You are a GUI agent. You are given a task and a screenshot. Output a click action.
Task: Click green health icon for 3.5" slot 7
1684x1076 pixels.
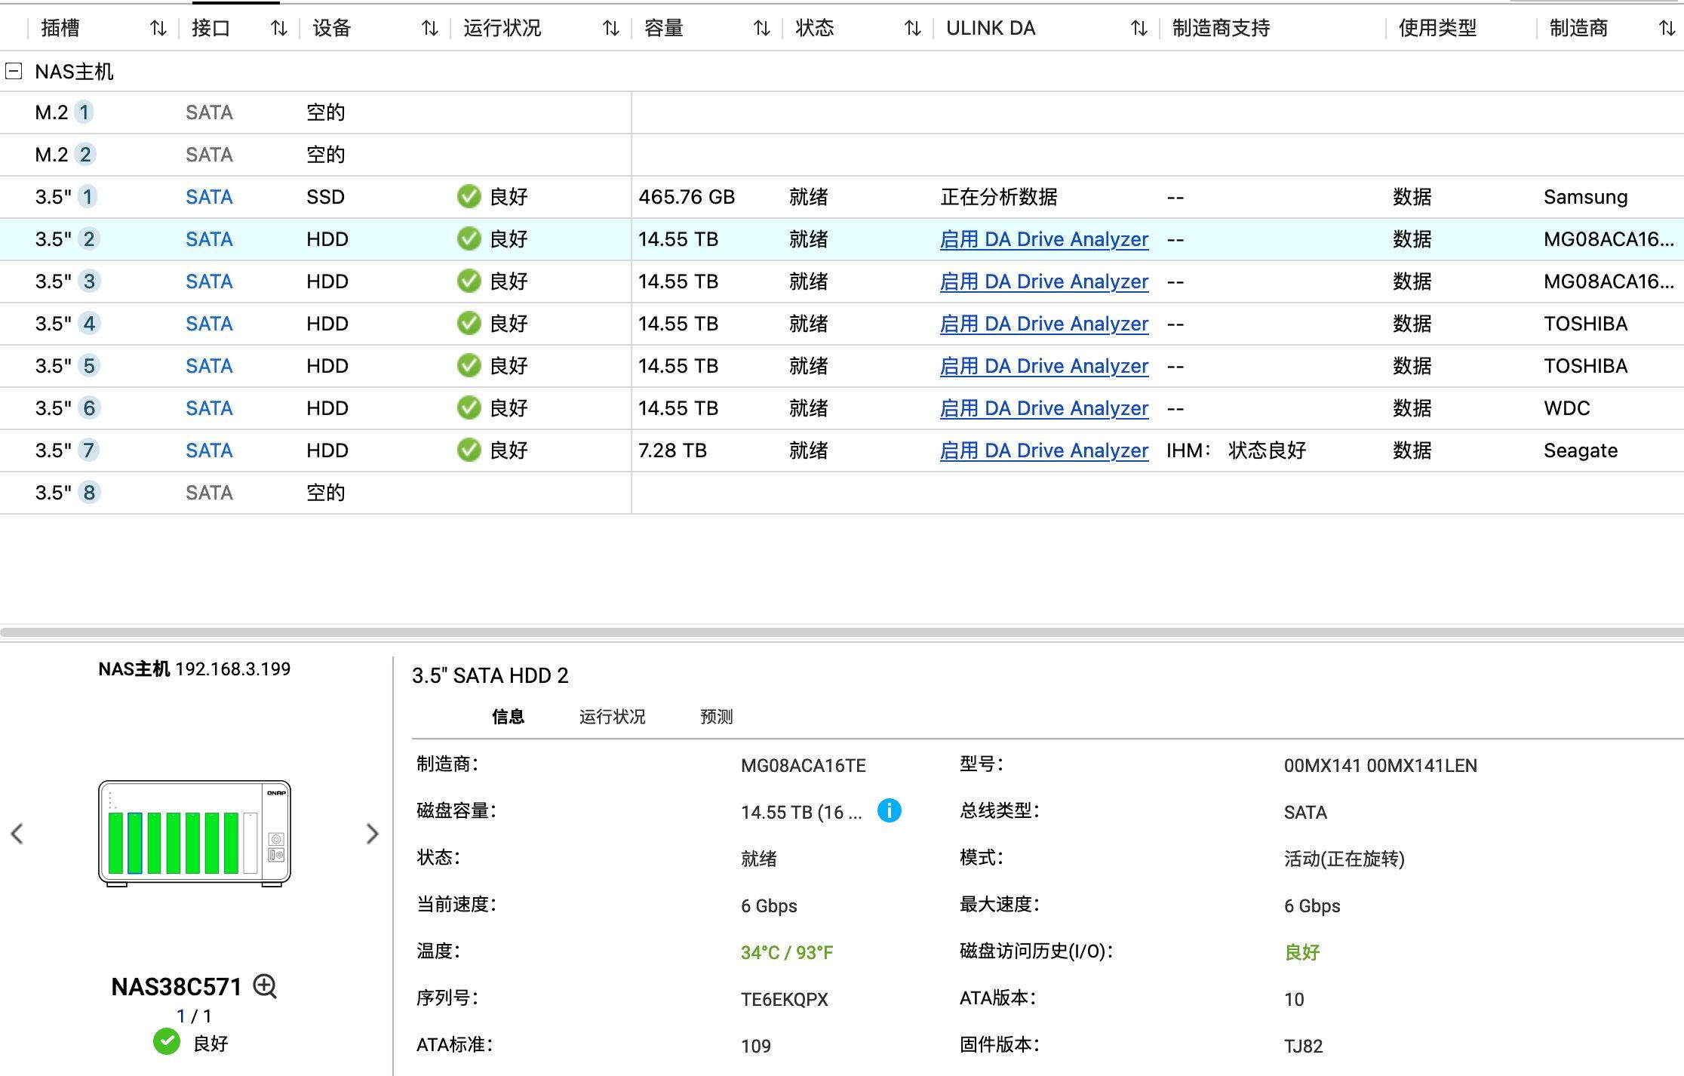pyautogui.click(x=469, y=450)
